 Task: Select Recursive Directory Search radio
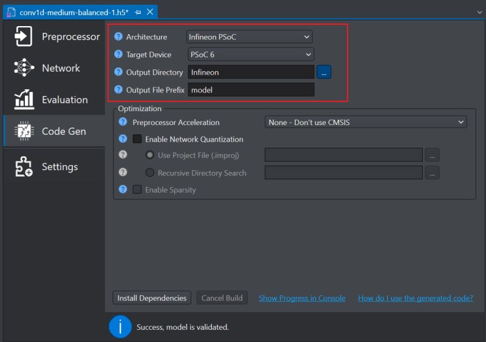click(x=149, y=173)
